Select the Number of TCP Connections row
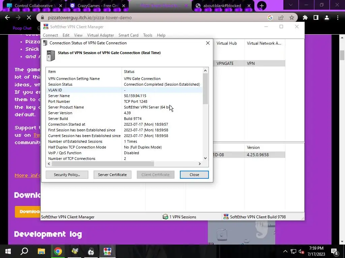The height and width of the screenshot is (258, 345). tap(124, 159)
